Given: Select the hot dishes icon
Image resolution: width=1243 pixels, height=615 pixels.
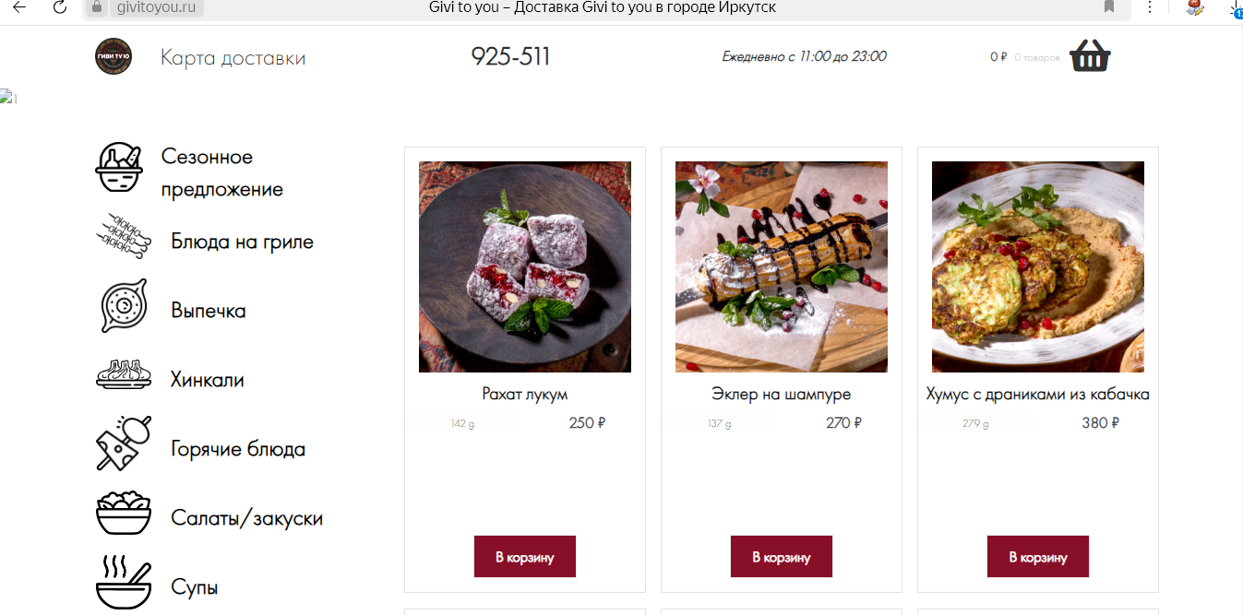Looking at the screenshot, I should click(x=124, y=443).
